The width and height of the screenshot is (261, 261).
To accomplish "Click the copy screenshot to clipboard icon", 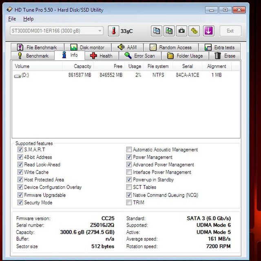I will 169,31.
